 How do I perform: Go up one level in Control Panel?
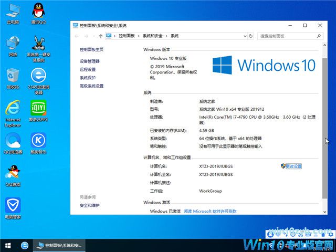pyautogui.click(x=101, y=36)
